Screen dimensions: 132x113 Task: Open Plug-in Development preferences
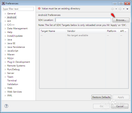point(18,62)
